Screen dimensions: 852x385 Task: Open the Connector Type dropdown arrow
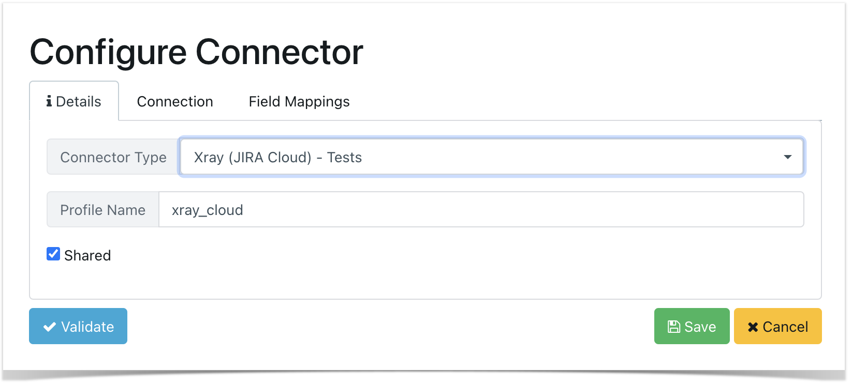point(787,157)
